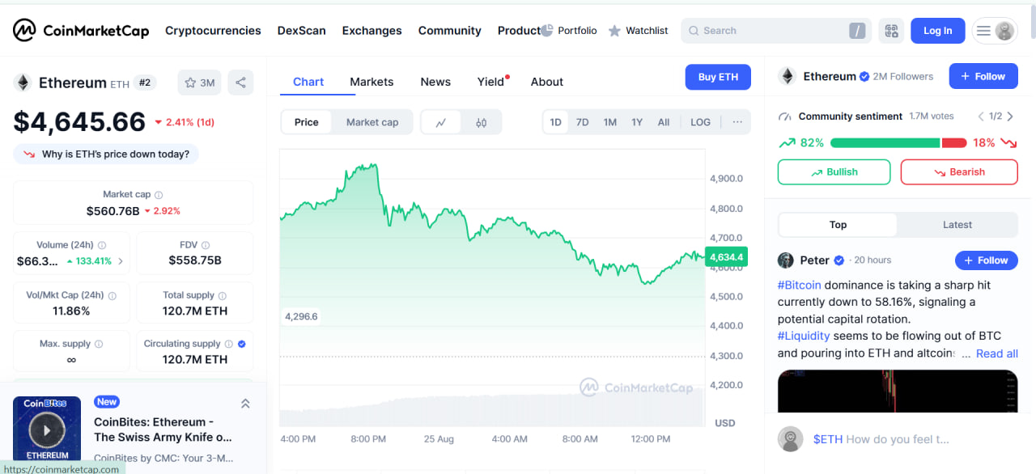Open the Markets tab
Viewport: 1036px width, 474px height.
pyautogui.click(x=372, y=82)
